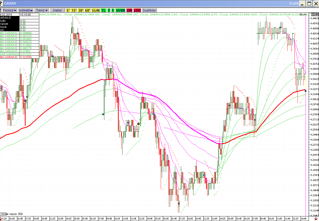The image size is (319, 221).
Task: Choose the 60-minute chart interval
Action: click(x=88, y=10)
